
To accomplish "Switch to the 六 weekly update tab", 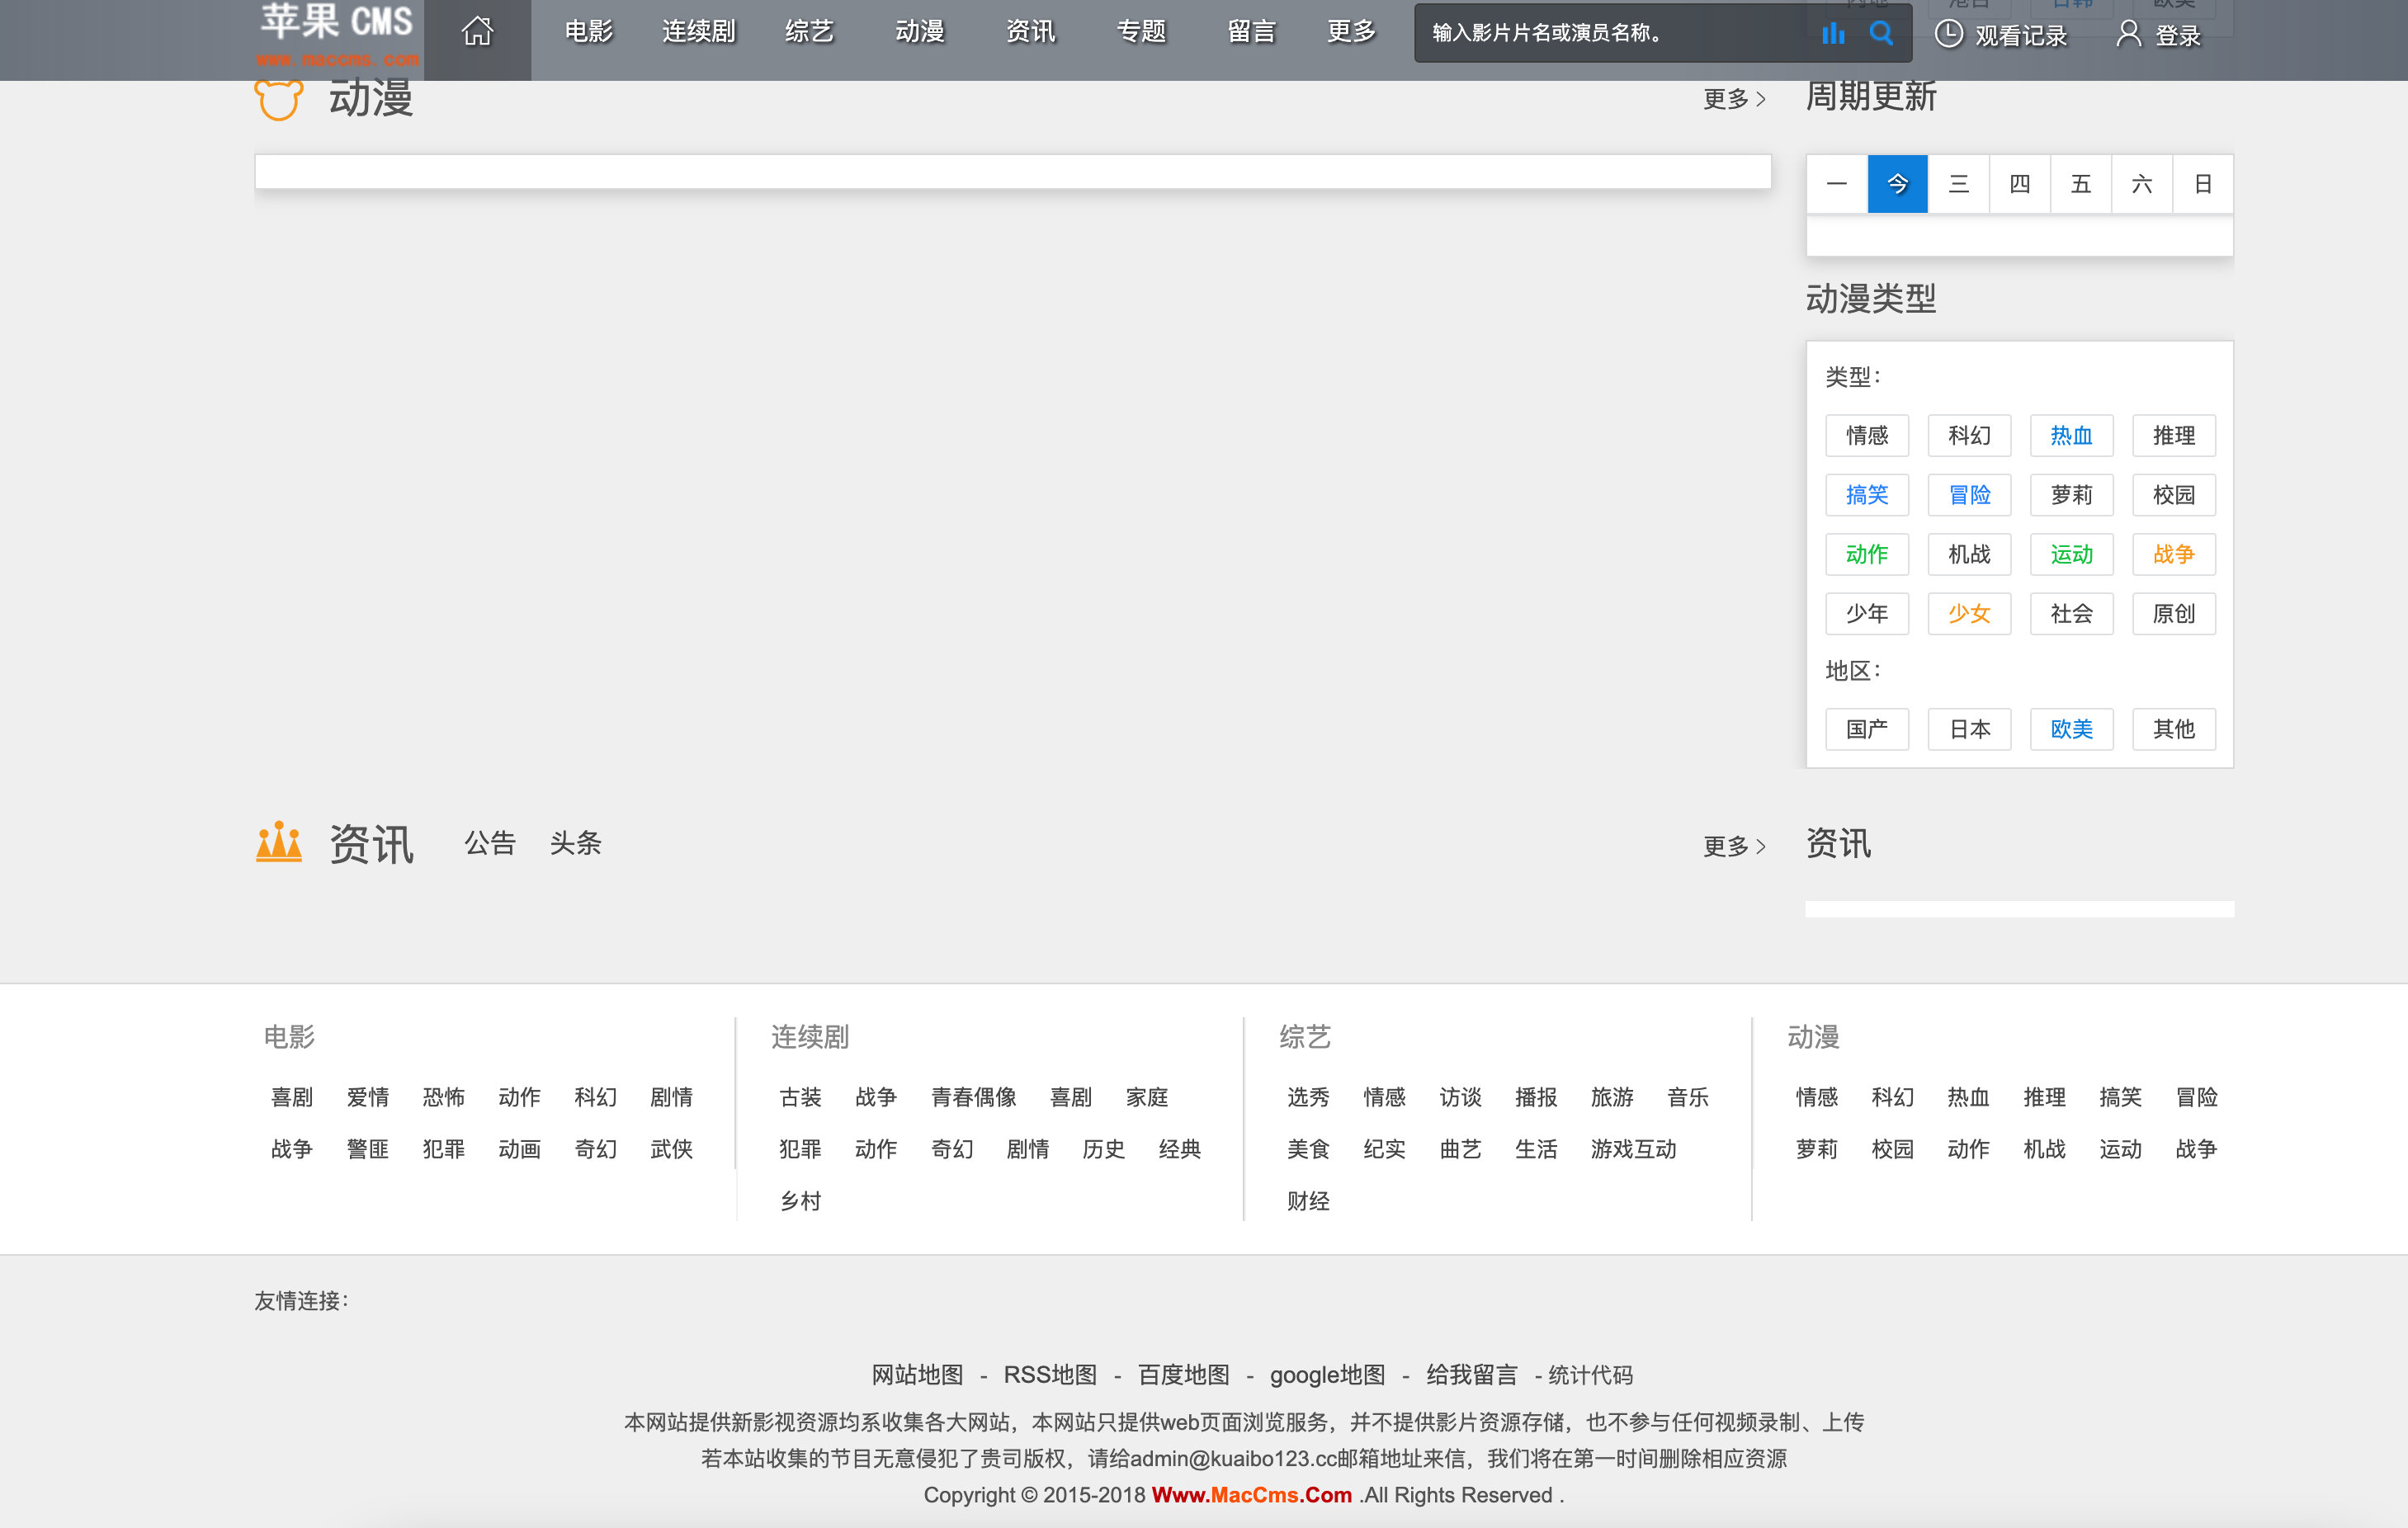I will click(x=2141, y=184).
